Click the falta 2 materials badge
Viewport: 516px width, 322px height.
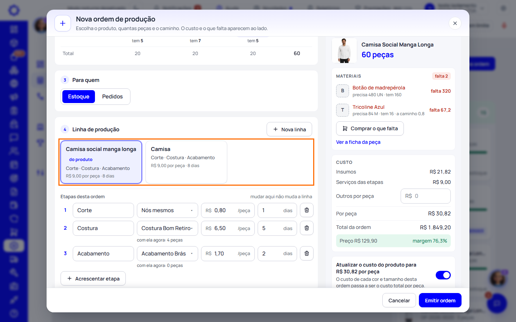[x=441, y=76]
